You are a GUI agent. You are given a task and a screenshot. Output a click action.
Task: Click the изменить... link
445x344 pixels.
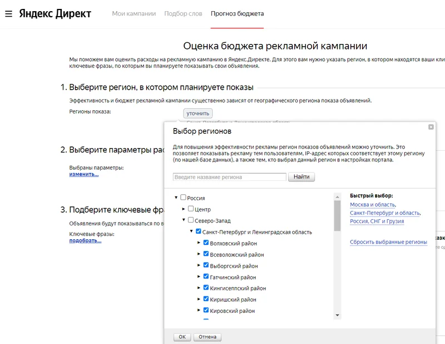click(84, 174)
